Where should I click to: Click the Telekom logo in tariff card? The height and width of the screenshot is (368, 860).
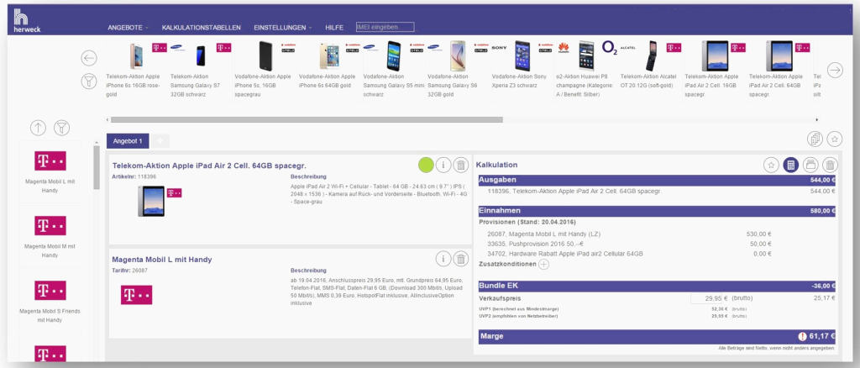(x=137, y=295)
